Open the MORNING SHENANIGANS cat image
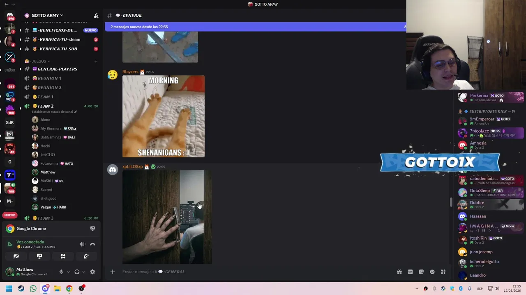The image size is (526, 295). [164, 116]
